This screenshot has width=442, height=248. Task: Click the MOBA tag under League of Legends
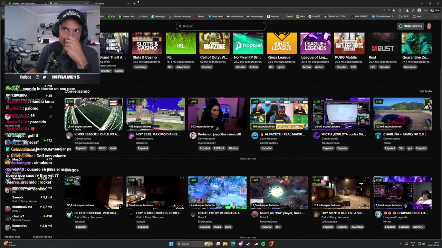point(307,67)
